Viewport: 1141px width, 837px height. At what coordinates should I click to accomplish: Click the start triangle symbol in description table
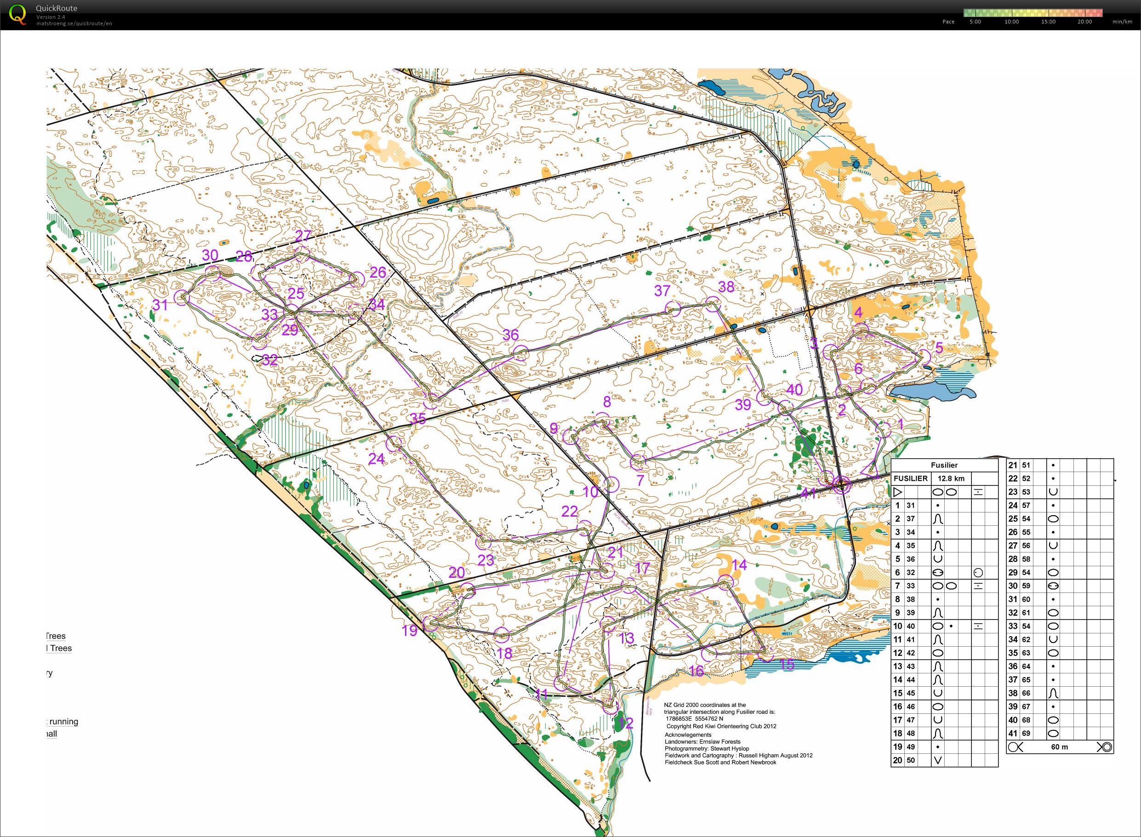[x=898, y=492]
